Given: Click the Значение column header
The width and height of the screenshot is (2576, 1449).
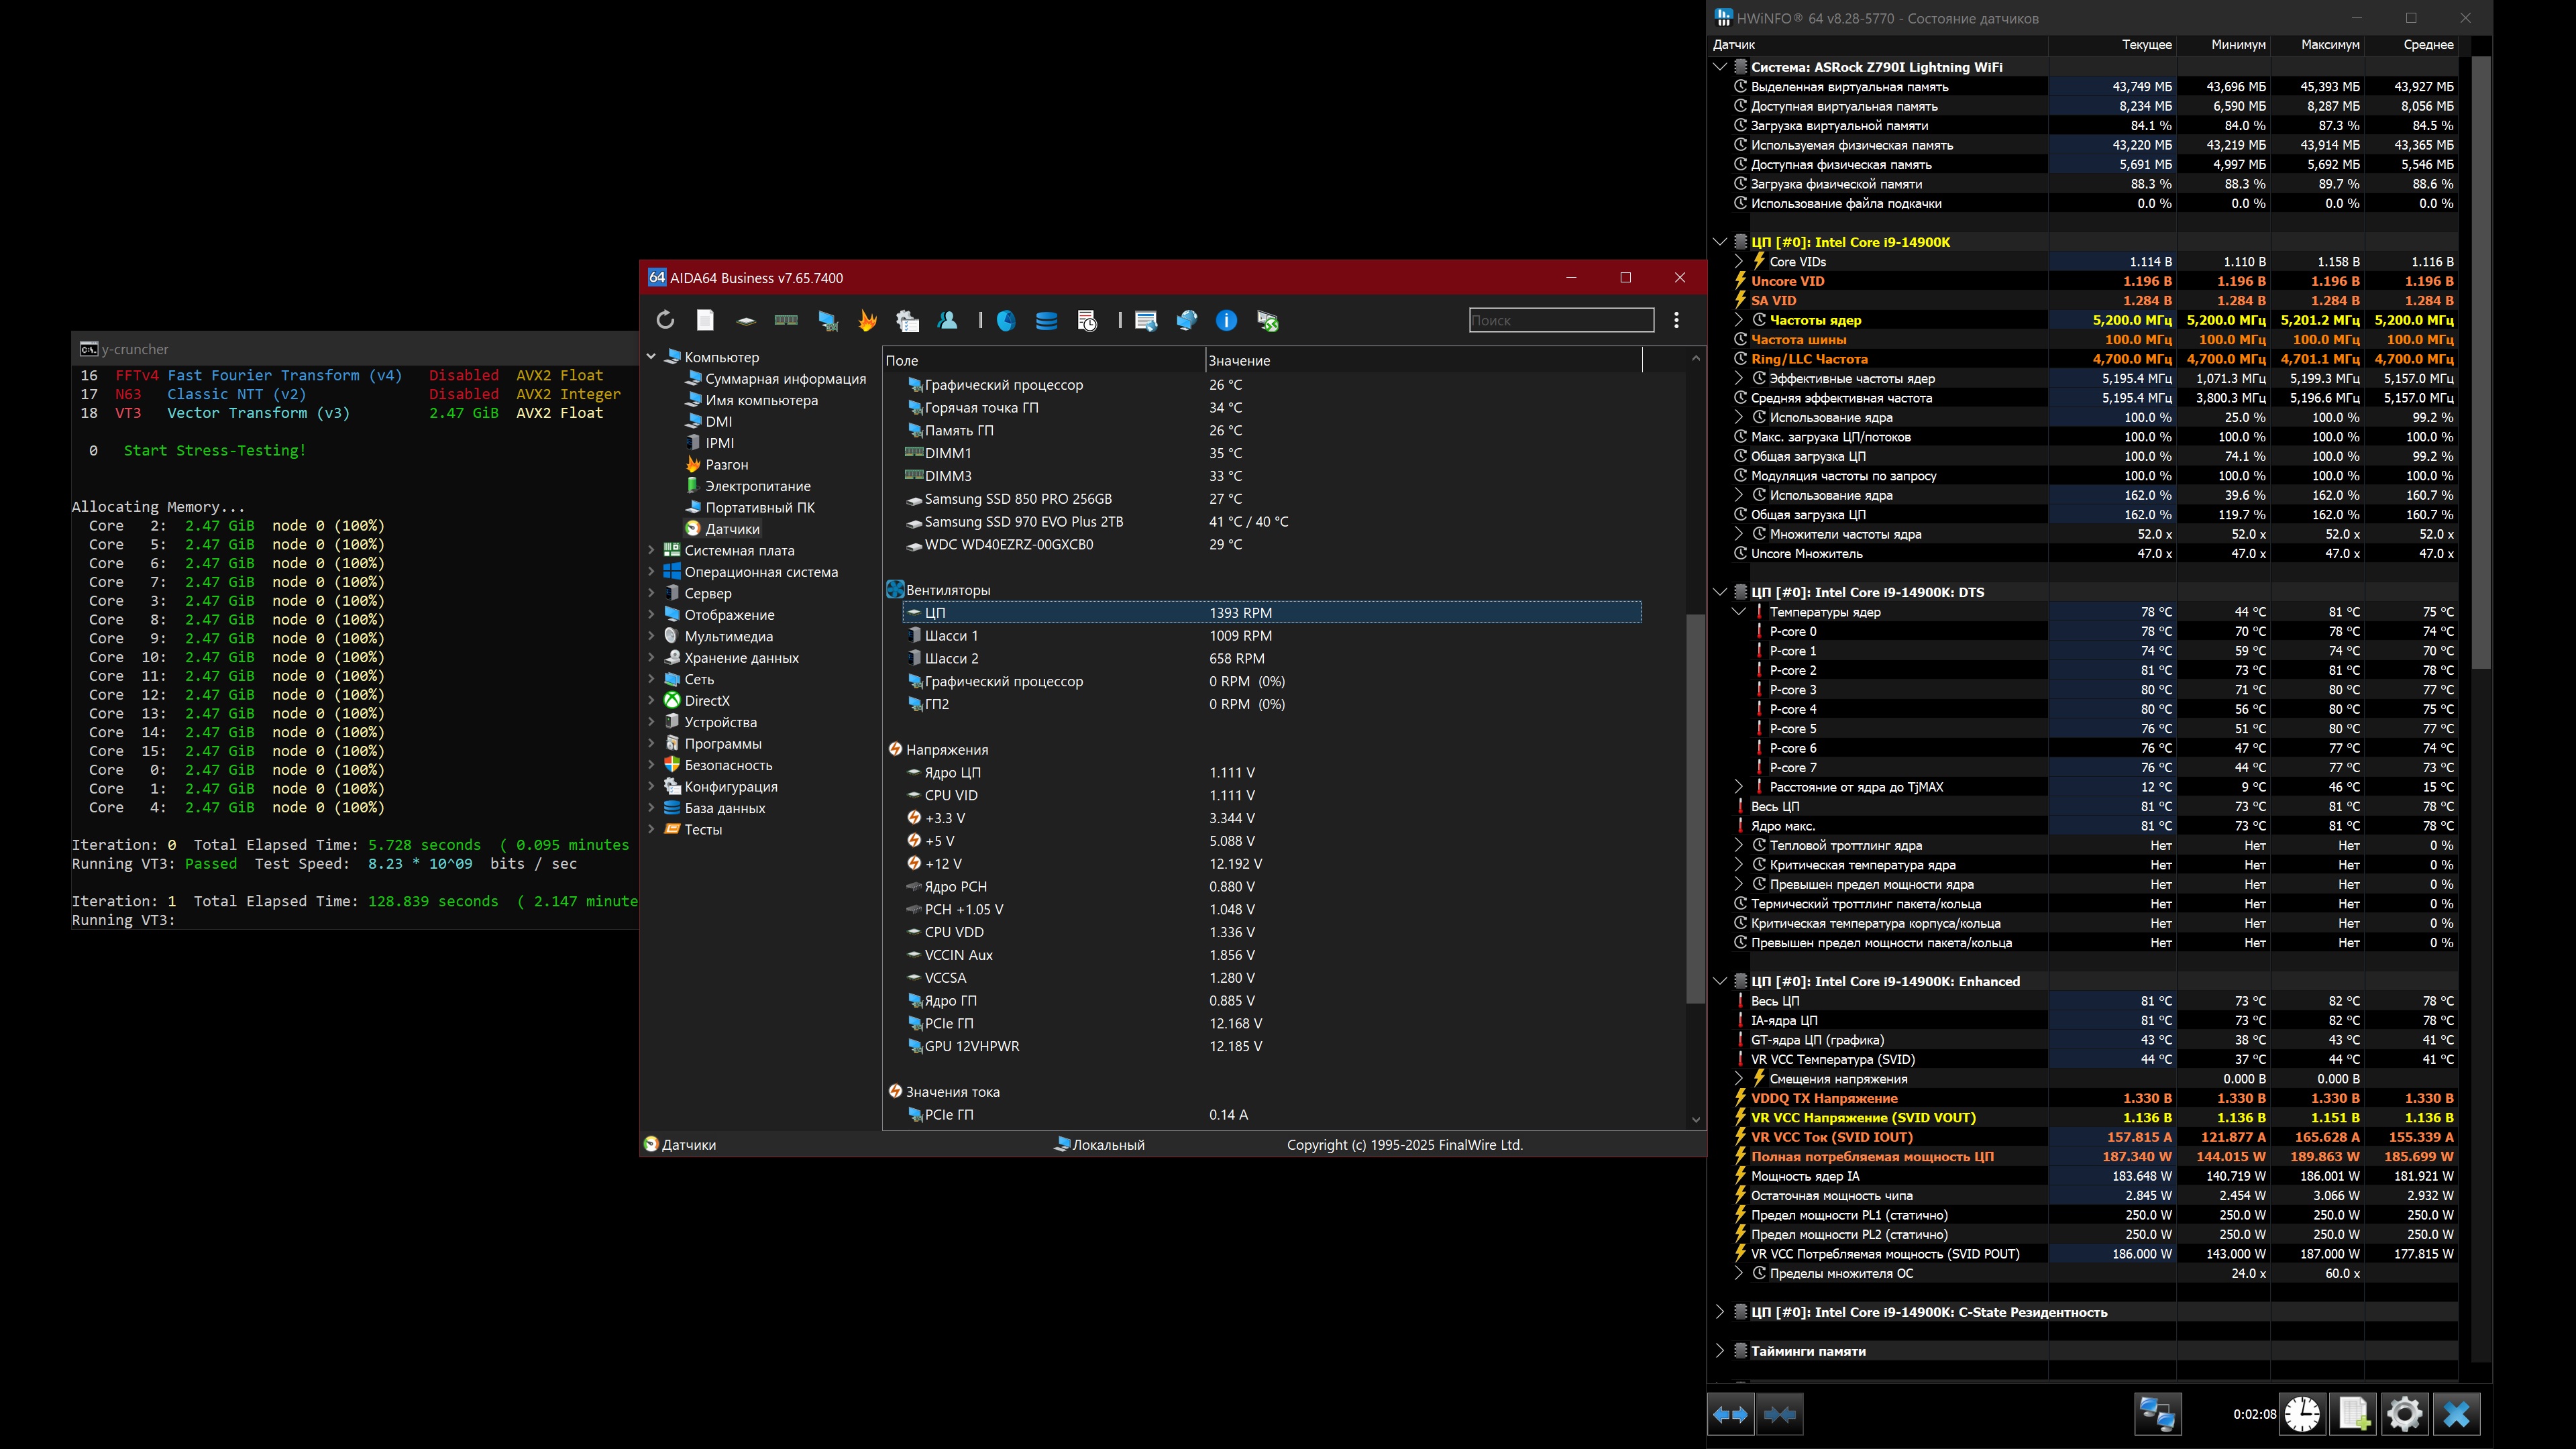Looking at the screenshot, I should [1239, 361].
